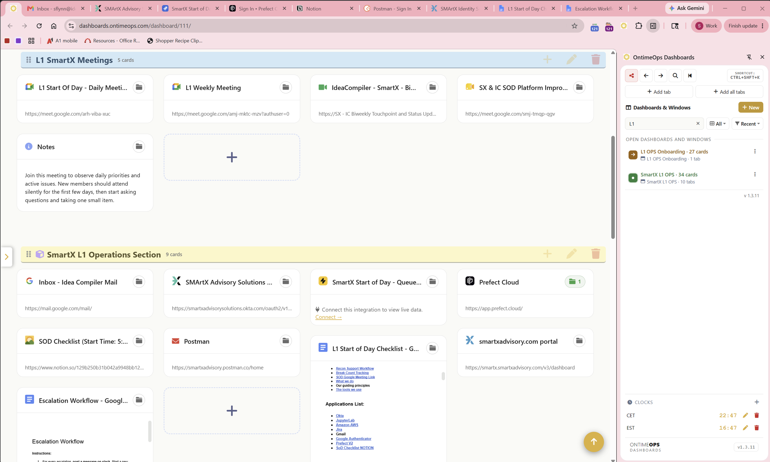Open options menu for L1 OPS Onboarding
This screenshot has height=462, width=770.
[755, 152]
